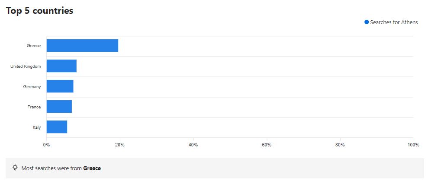Select the United Kingdom bar
This screenshot has width=428, height=187.
pyautogui.click(x=61, y=66)
